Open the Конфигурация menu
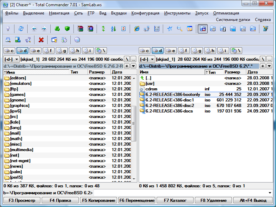This screenshot has height=207, width=276. coord(145,13)
